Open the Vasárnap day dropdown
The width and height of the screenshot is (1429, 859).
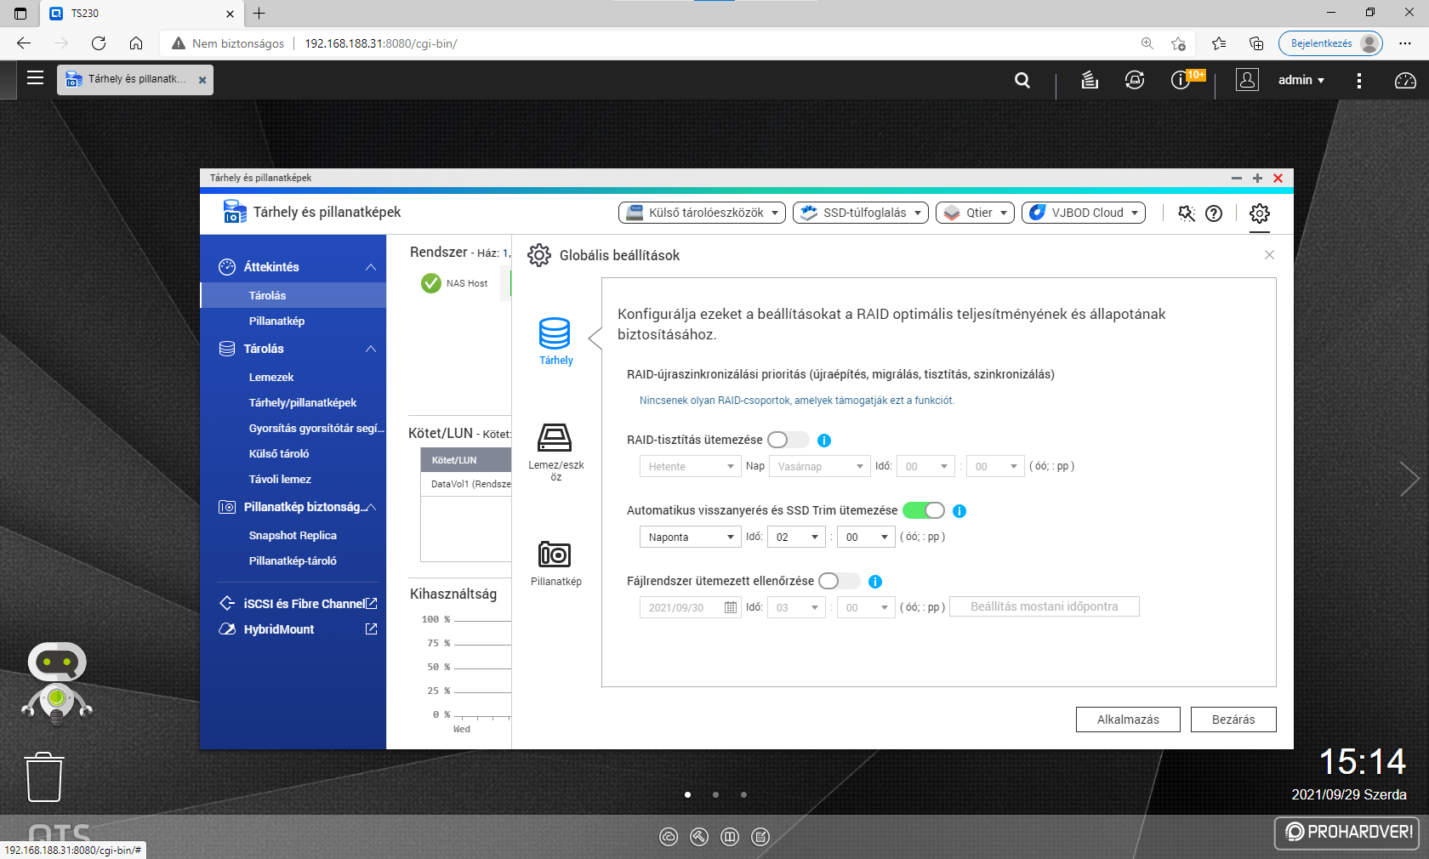(819, 466)
